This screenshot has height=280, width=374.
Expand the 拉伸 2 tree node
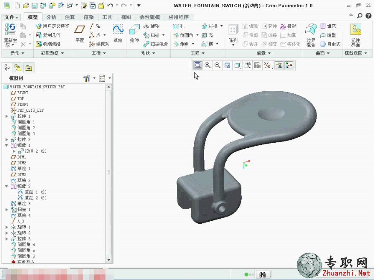(7, 139)
